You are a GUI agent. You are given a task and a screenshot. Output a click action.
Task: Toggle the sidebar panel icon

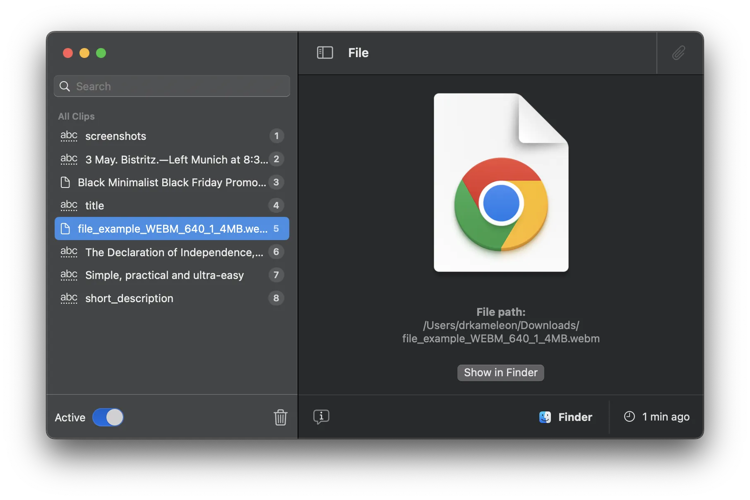[325, 53]
